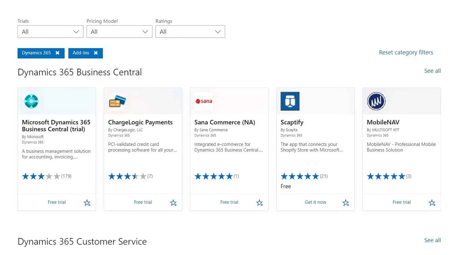
Task: Click 'By ChargeLogic, LLC' publisher text
Action: [125, 130]
